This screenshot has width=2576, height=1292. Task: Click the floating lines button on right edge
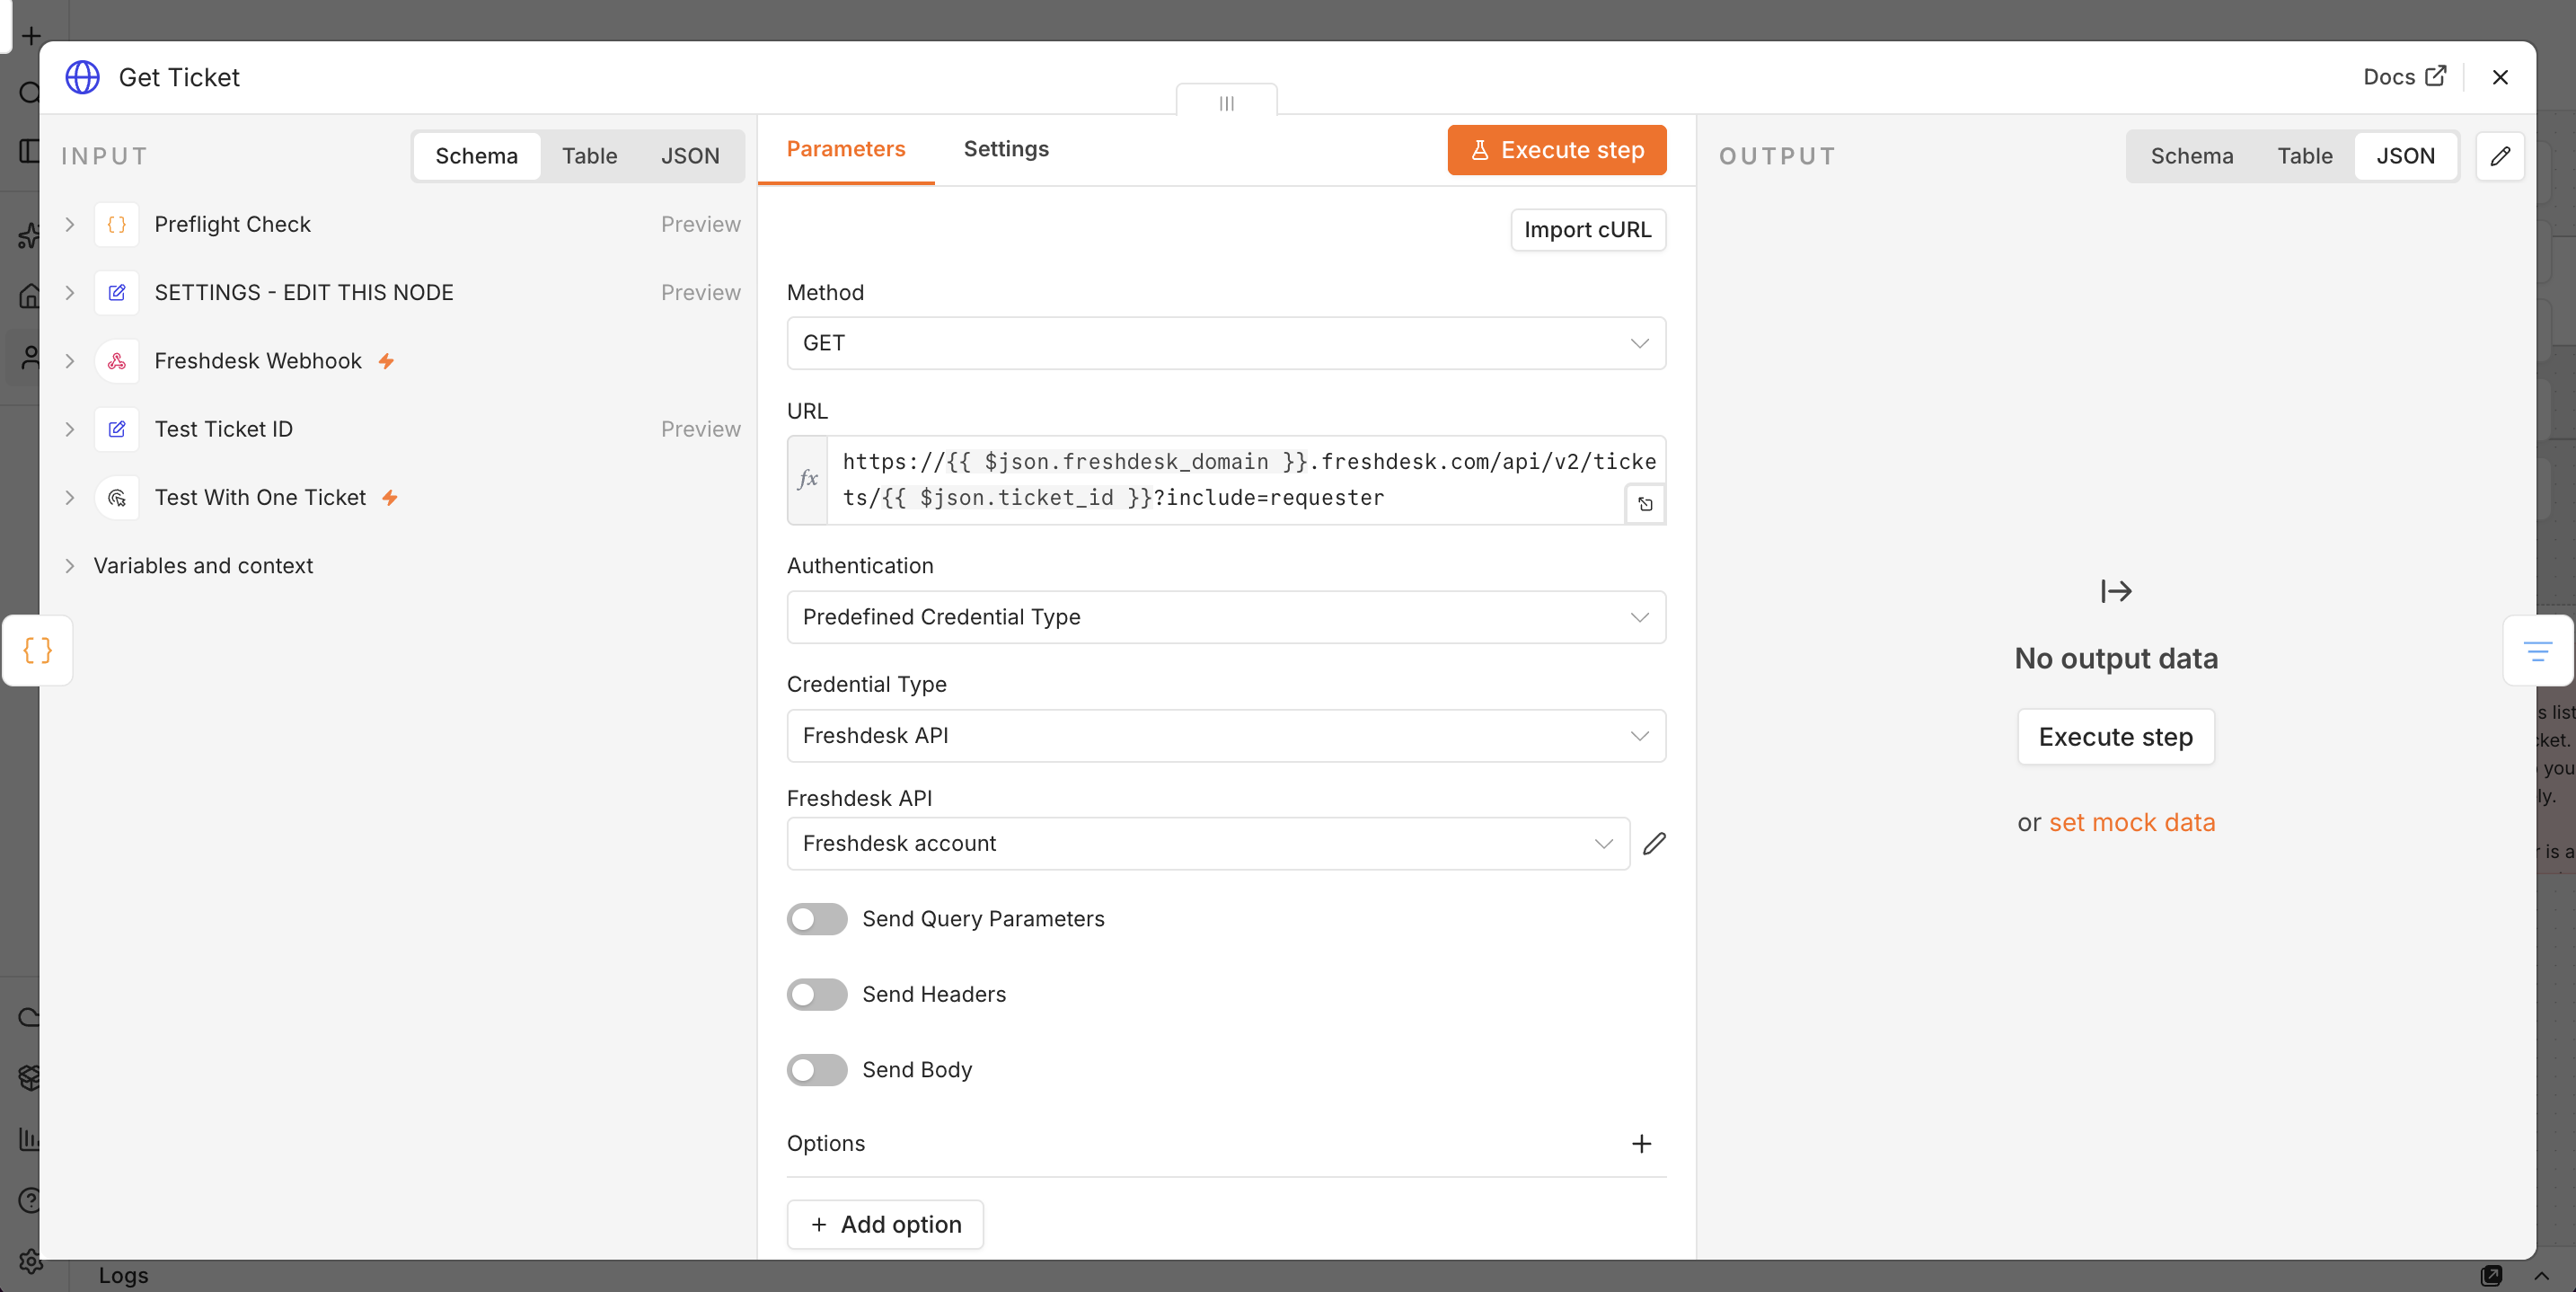[2537, 651]
